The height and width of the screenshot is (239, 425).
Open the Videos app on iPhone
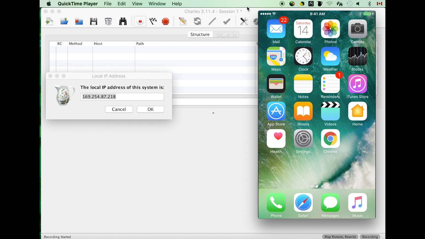click(x=330, y=111)
